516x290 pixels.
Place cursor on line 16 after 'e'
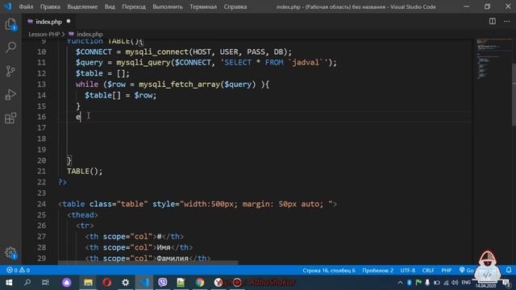[81, 117]
